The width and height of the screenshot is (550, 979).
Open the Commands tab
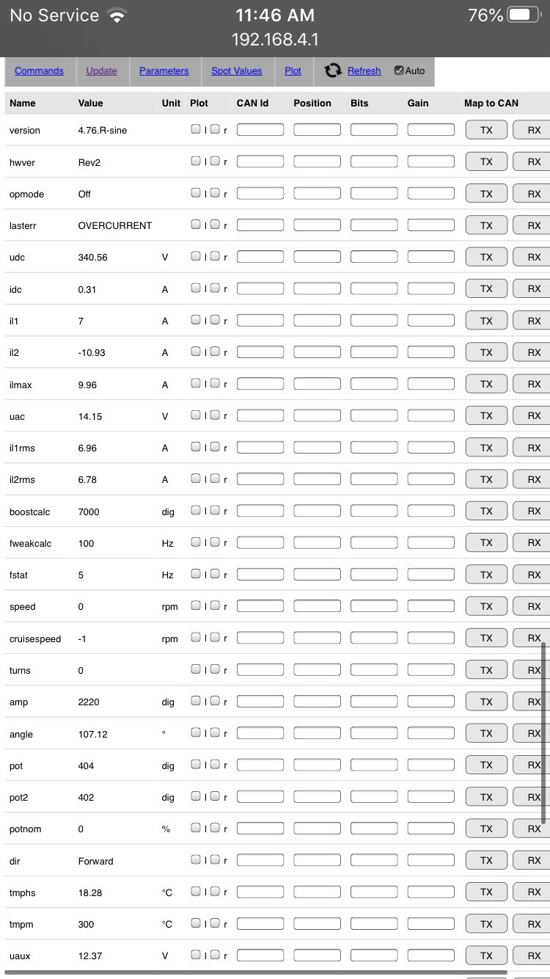coord(39,71)
